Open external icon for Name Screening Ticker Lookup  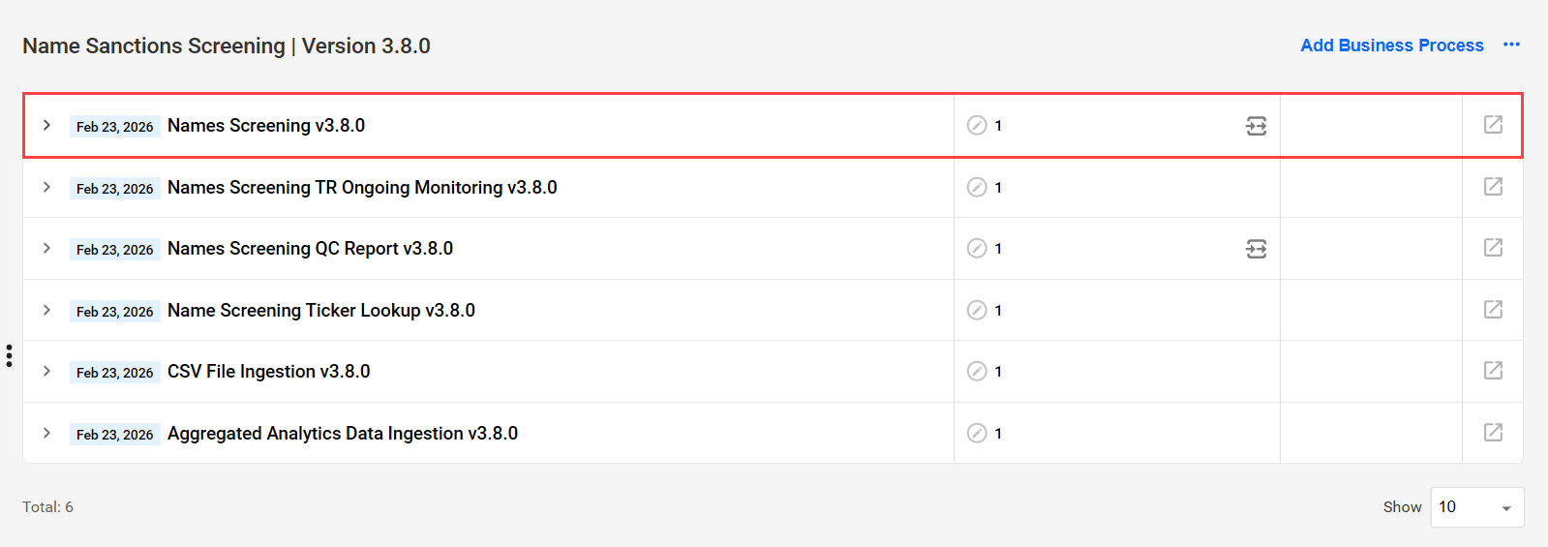tap(1493, 310)
